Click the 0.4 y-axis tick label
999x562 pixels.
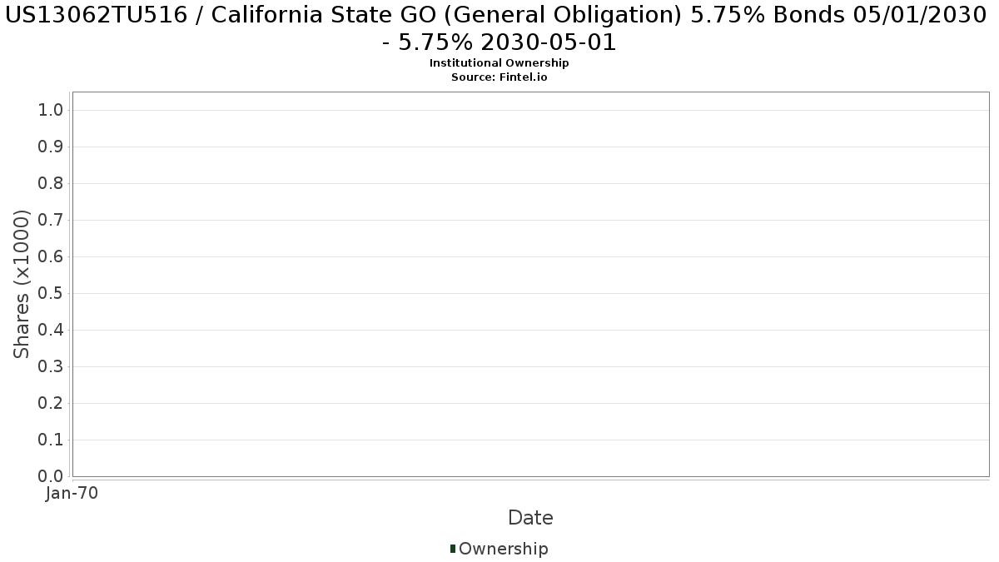pos(51,331)
